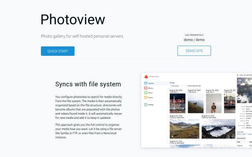252x157 pixels.
Task: Select the Albums sidebar icon in the preview
Action: point(146,88)
